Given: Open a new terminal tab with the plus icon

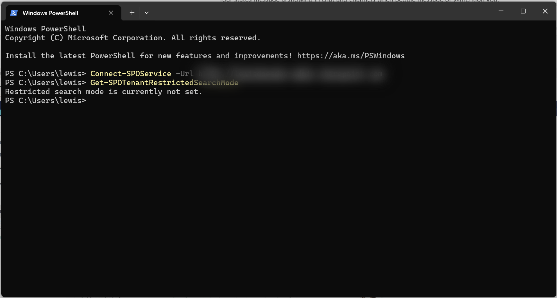Looking at the screenshot, I should (132, 12).
